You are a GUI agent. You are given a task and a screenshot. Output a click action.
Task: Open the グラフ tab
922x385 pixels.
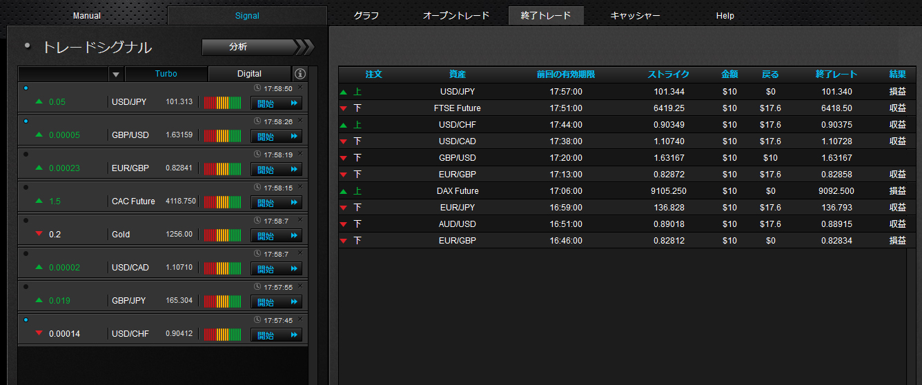pyautogui.click(x=366, y=15)
